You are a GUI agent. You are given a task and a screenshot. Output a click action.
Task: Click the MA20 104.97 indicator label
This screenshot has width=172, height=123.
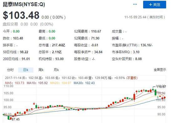pyautogui.click(x=61, y=83)
